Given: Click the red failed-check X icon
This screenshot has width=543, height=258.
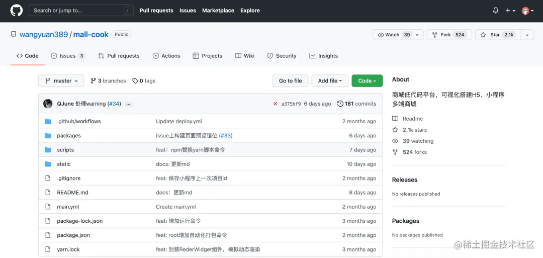Looking at the screenshot, I should tap(276, 104).
